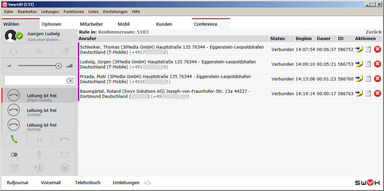
Task: Remove Baumgärtel with the red X icon
Action: [378, 93]
